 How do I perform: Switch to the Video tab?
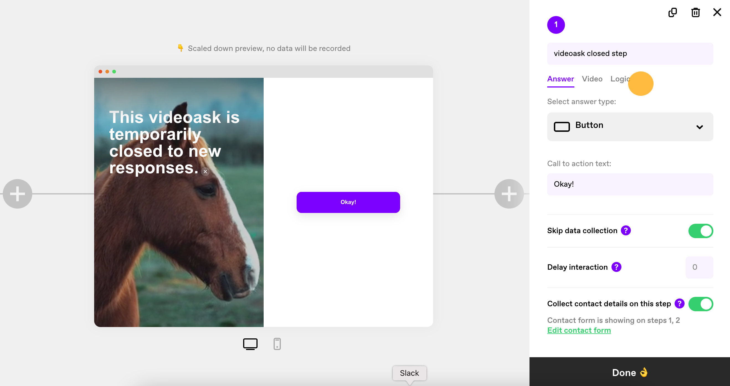[592, 79]
